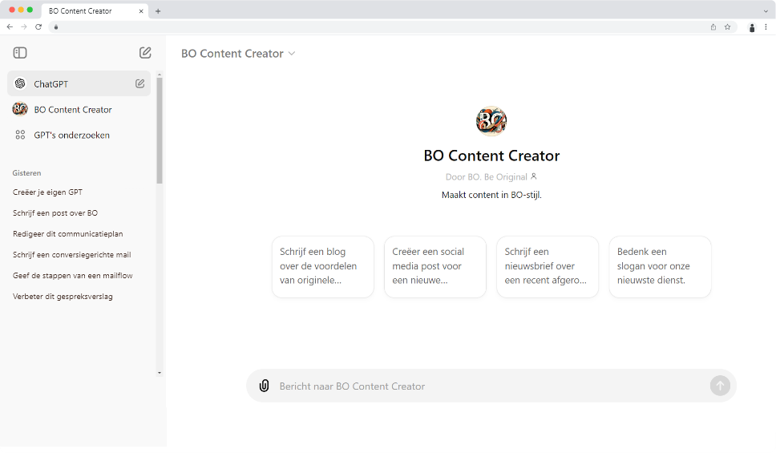
Task: Click the Gisteren section heading
Action: [26, 173]
